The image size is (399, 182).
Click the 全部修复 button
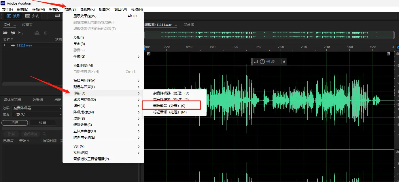coord(31,134)
